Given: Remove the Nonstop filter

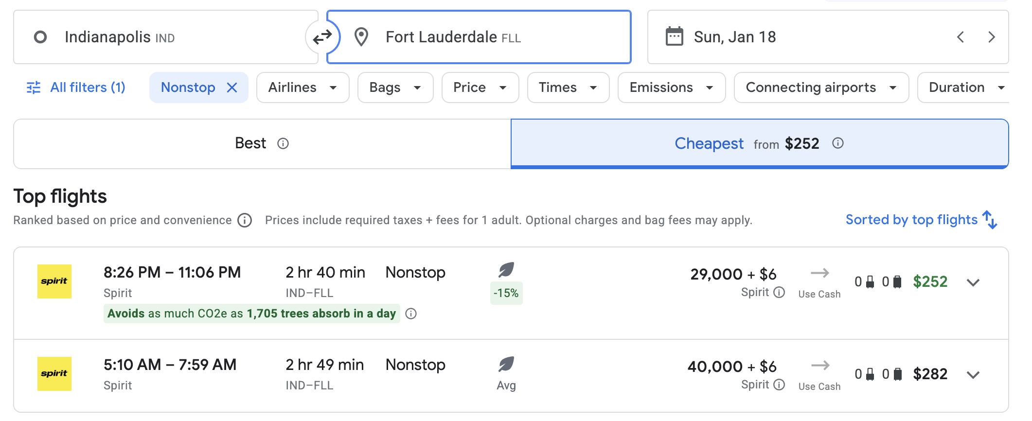Looking at the screenshot, I should pos(232,88).
